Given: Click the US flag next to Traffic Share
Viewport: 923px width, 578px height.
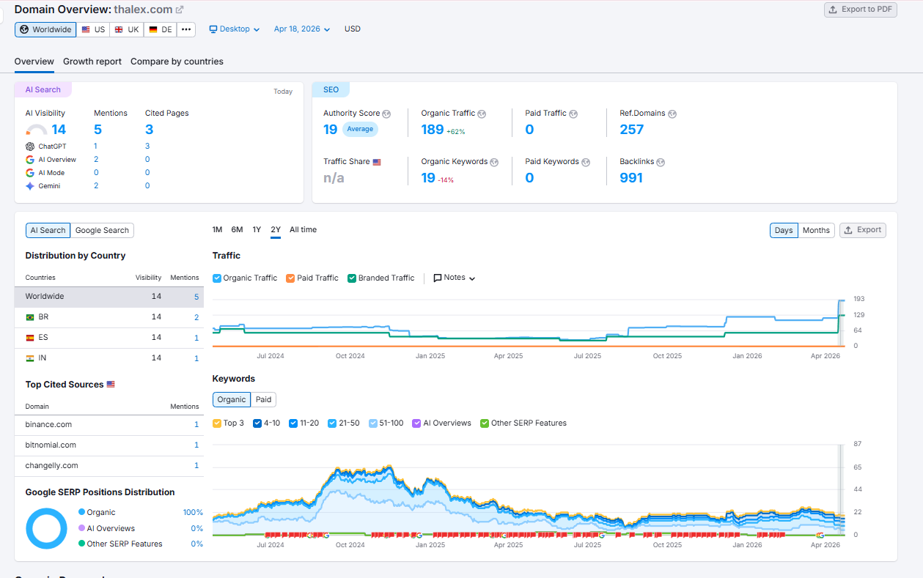Looking at the screenshot, I should click(377, 162).
